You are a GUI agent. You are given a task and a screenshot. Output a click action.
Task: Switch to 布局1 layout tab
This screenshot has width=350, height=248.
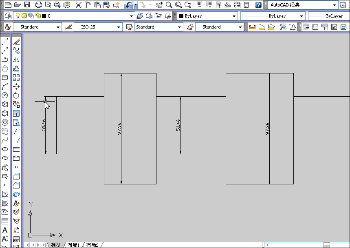(73, 245)
